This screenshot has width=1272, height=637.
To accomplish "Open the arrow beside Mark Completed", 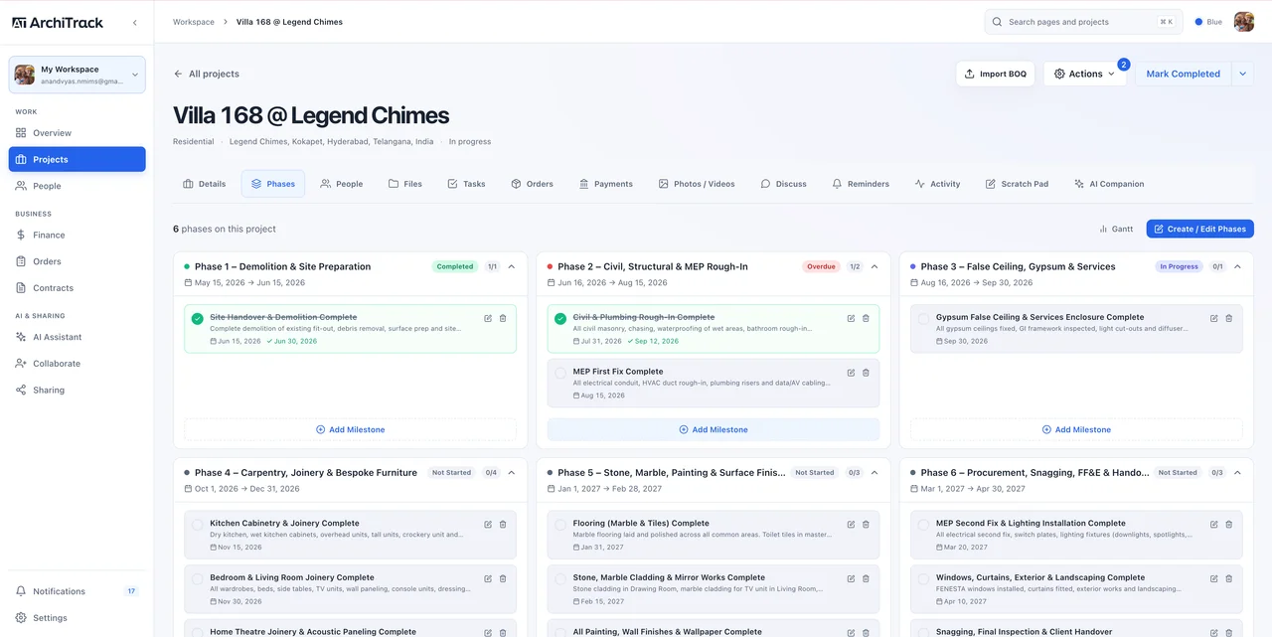I will click(x=1244, y=74).
